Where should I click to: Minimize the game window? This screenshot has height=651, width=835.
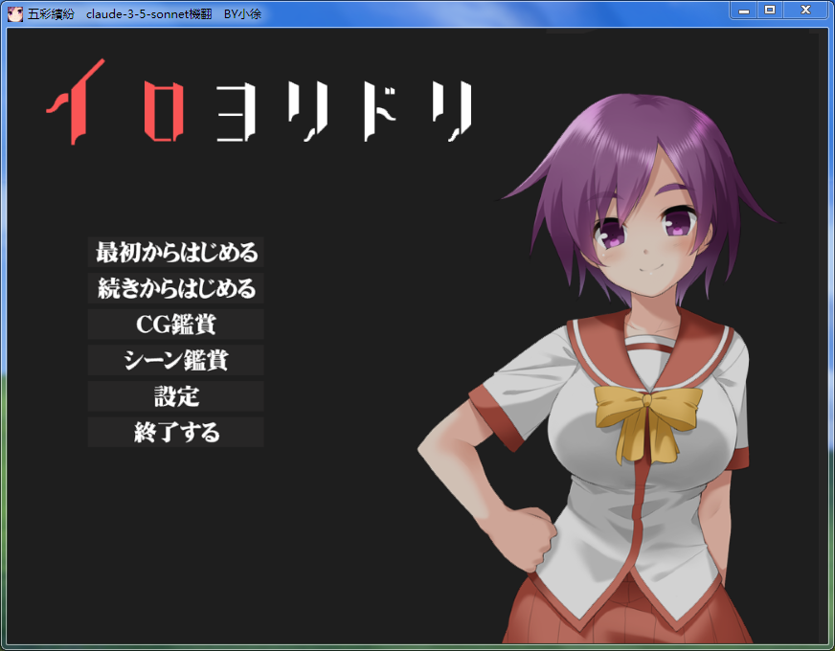pos(743,10)
